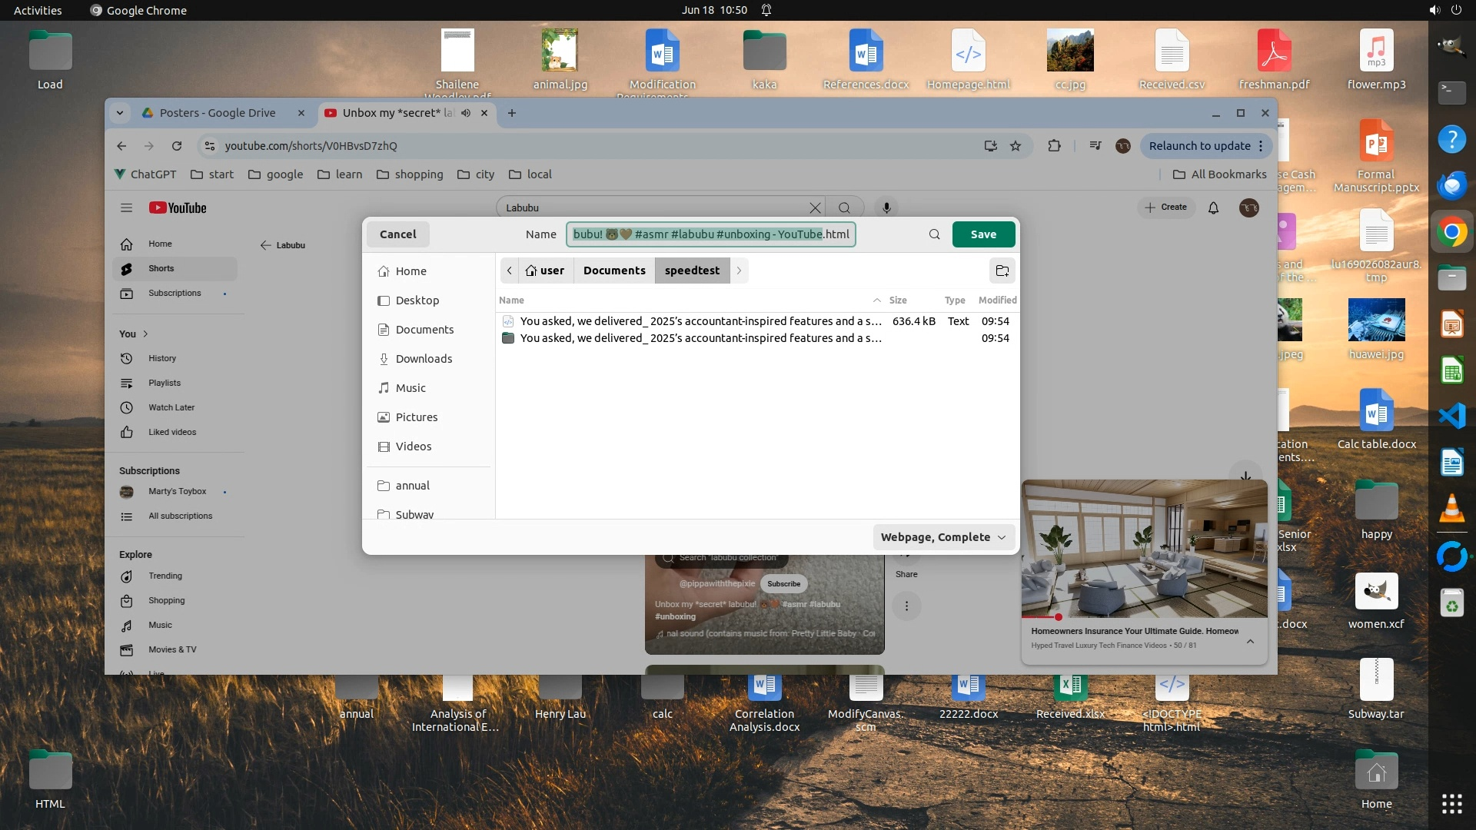The width and height of the screenshot is (1476, 830).
Task: Click the create new folder icon
Action: pos(1002,271)
